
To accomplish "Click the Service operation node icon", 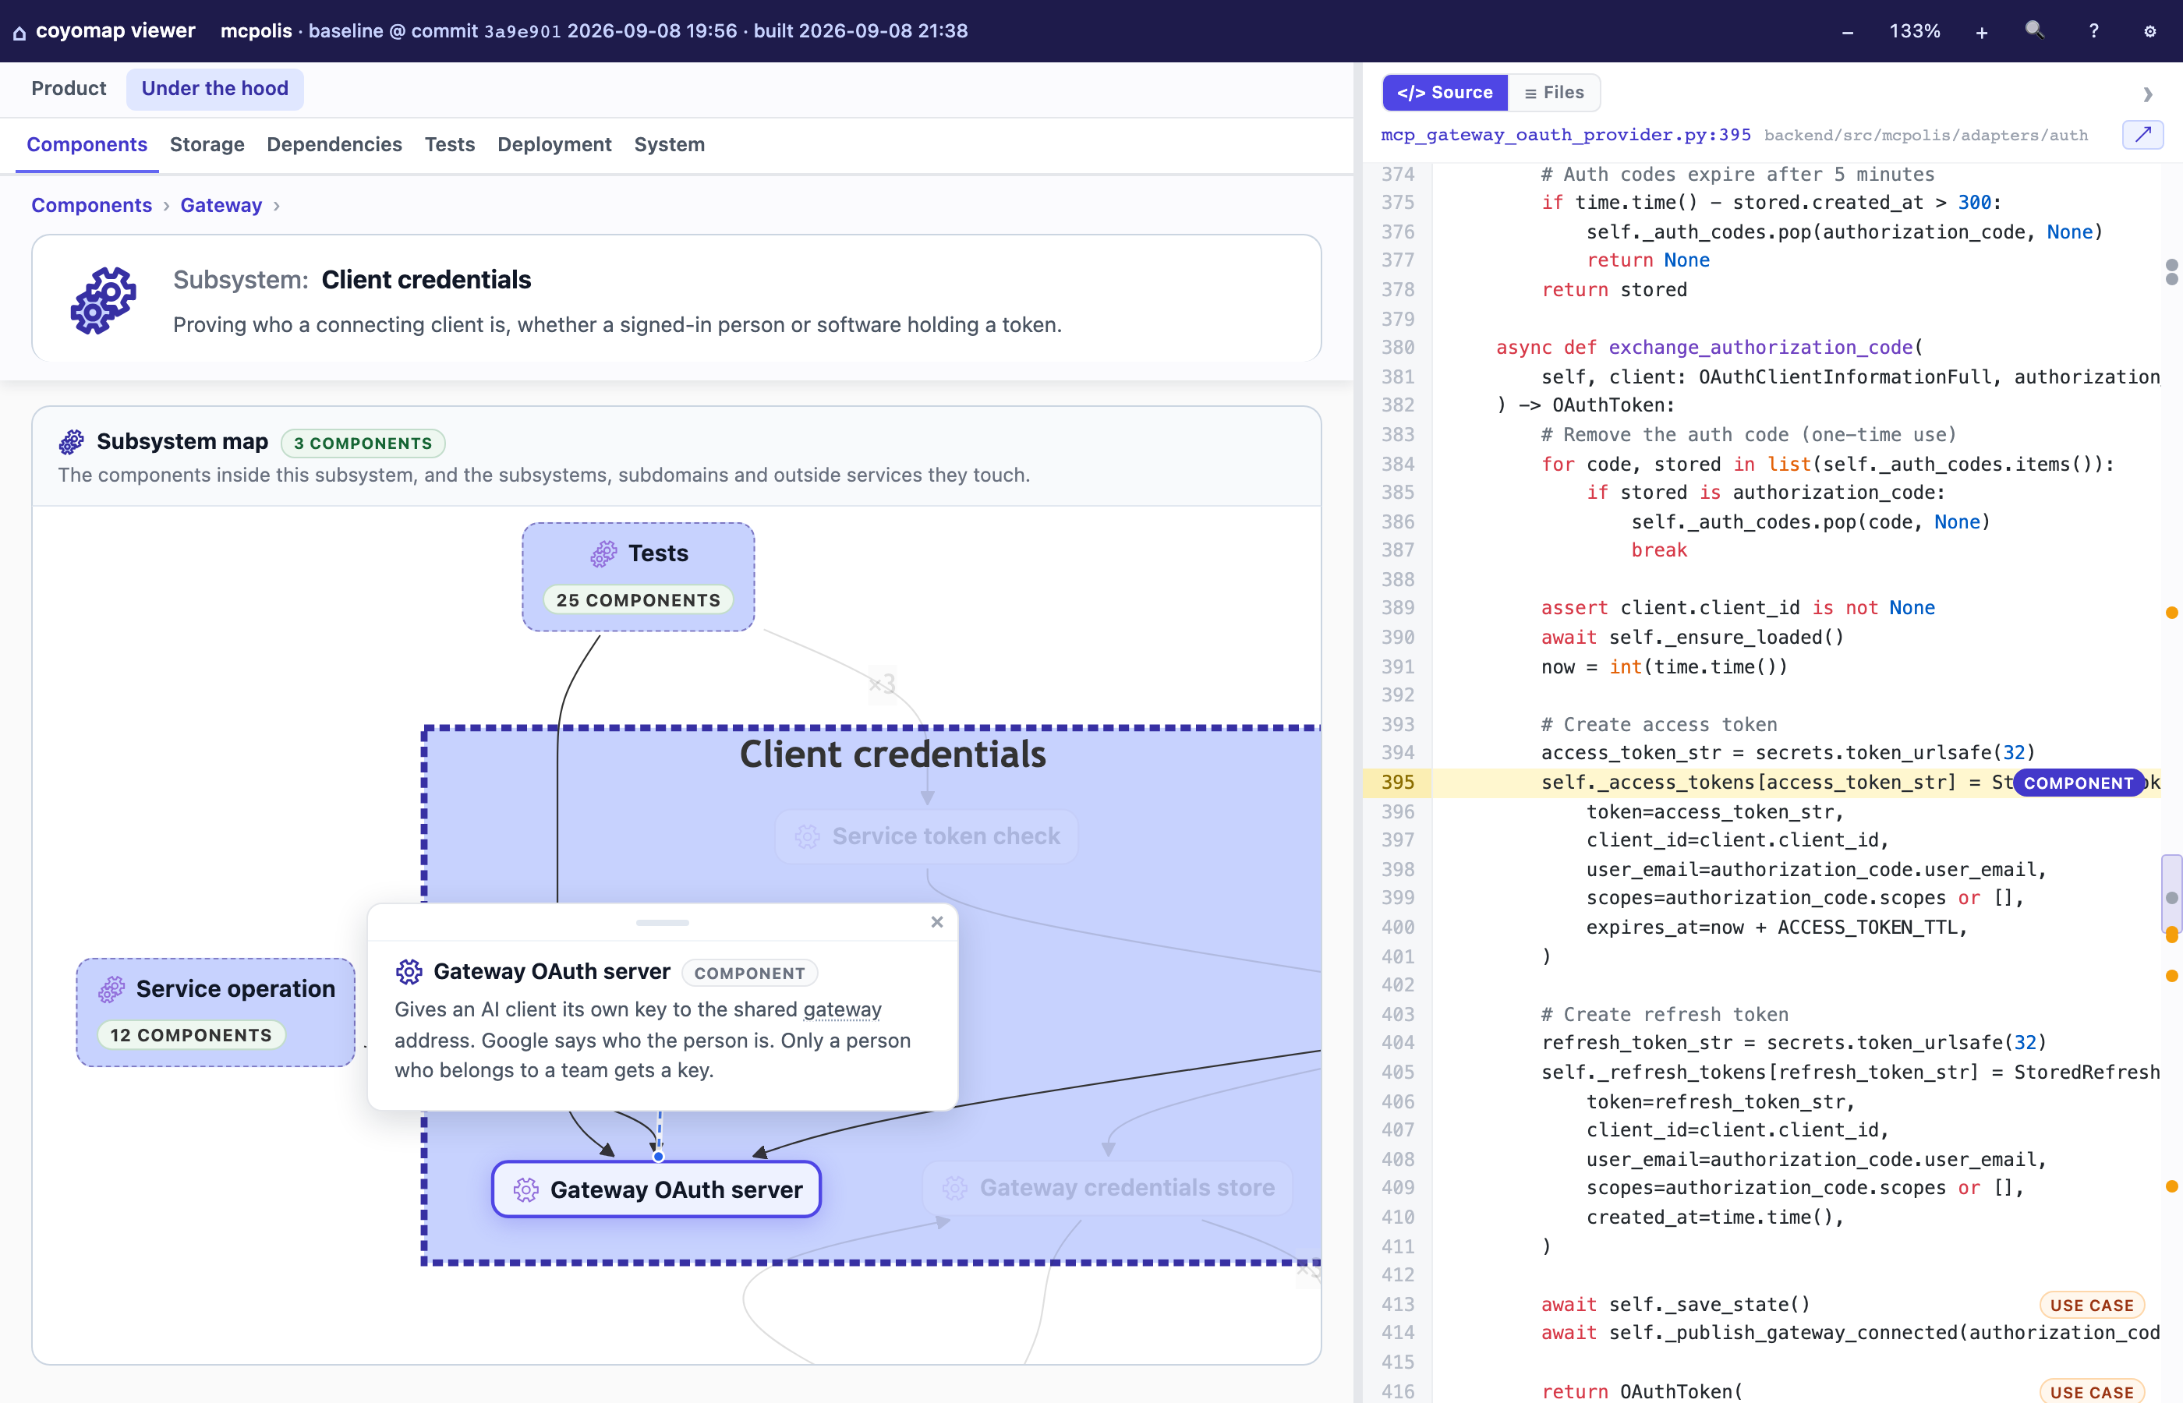I will (111, 988).
